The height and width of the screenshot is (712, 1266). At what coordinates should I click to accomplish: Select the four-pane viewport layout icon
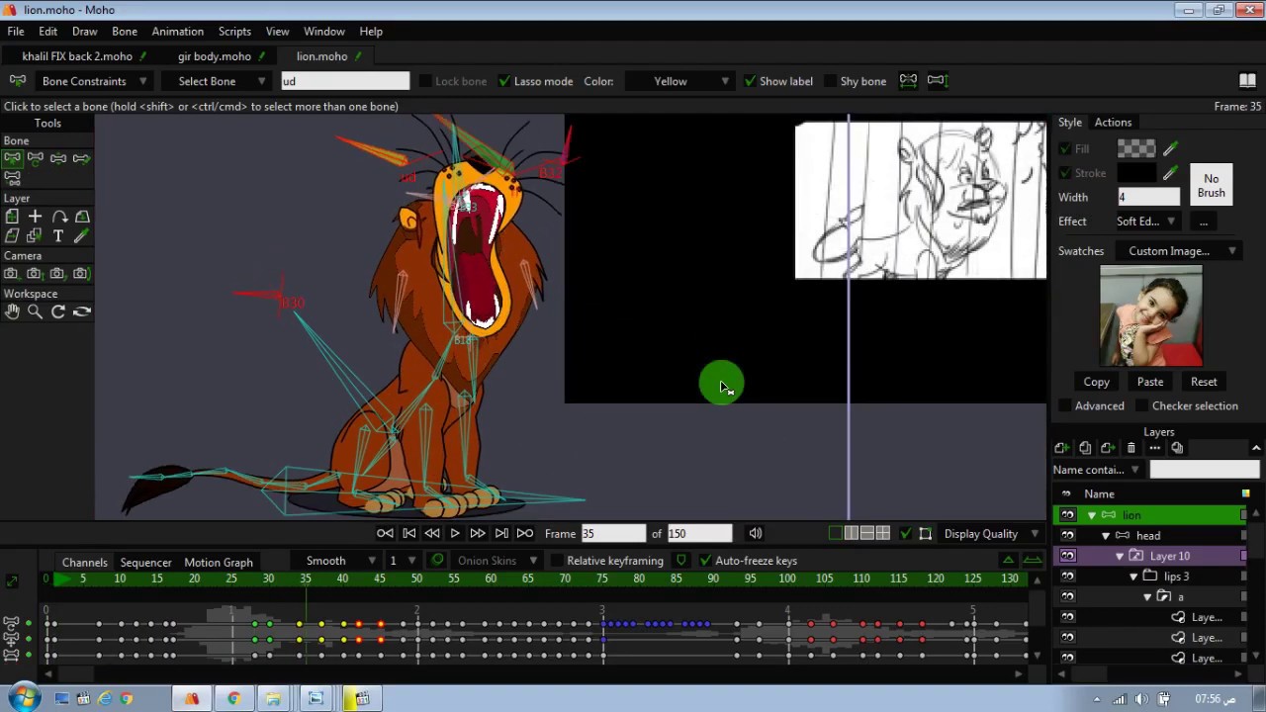pos(883,534)
